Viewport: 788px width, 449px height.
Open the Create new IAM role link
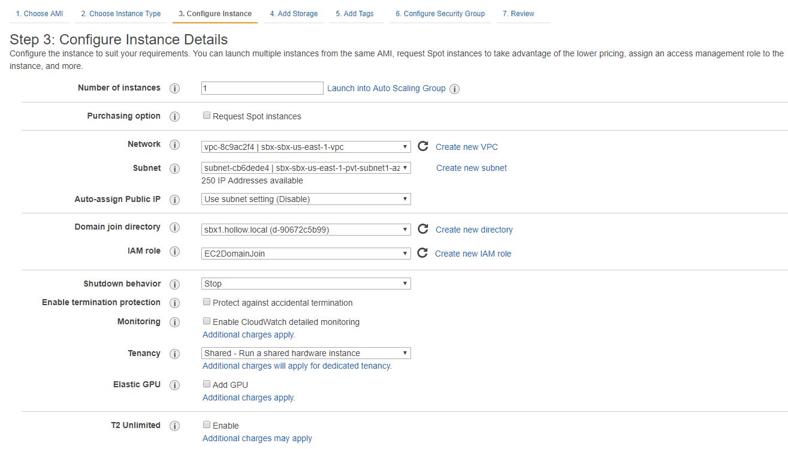(473, 254)
